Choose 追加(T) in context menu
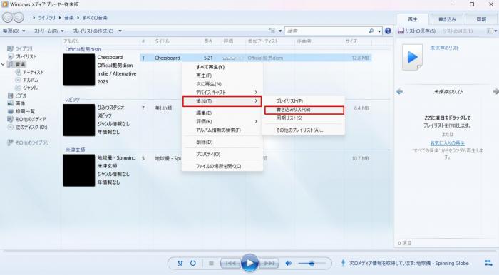The image size is (499, 275). click(x=222, y=101)
